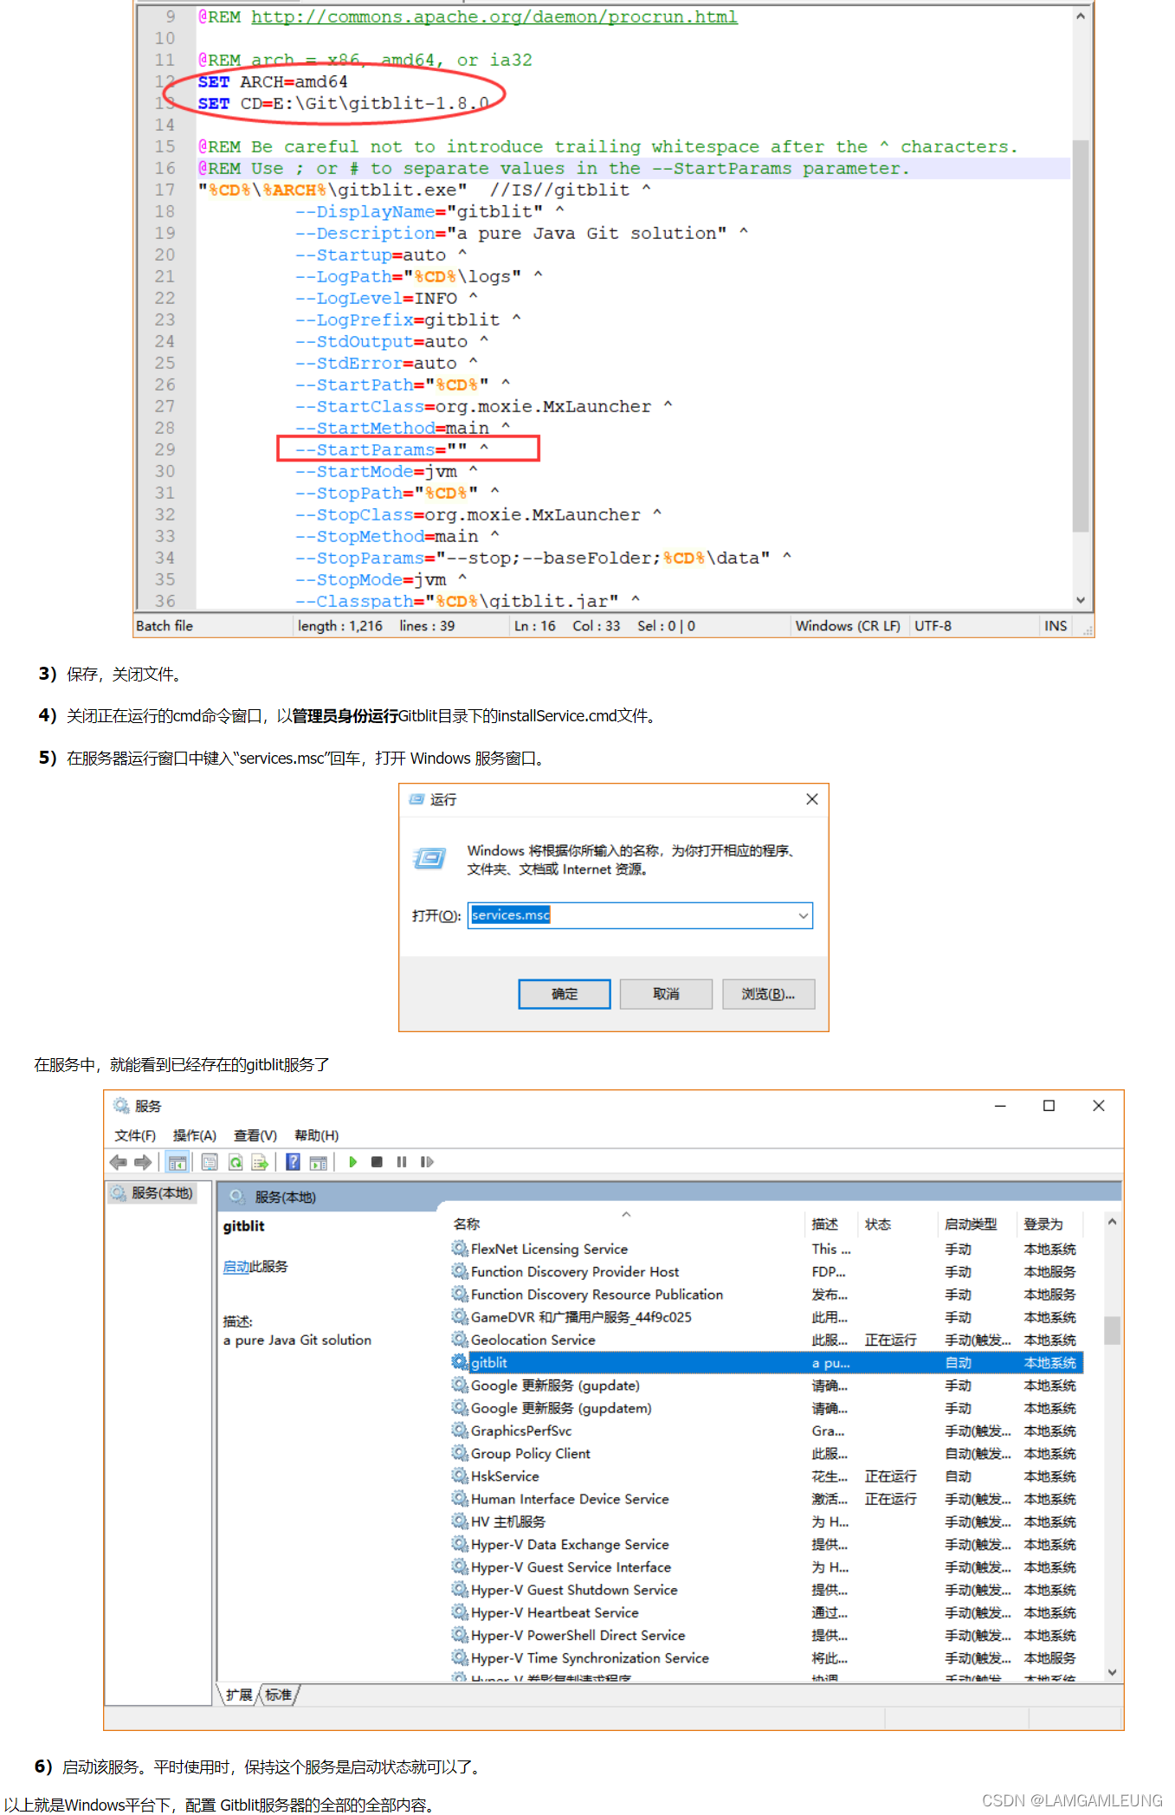
Task: Open the 帮助(H) menu
Action: pos(317,1135)
